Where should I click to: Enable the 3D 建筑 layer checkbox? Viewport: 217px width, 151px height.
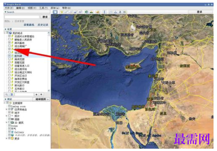pyautogui.click(x=9, y=122)
